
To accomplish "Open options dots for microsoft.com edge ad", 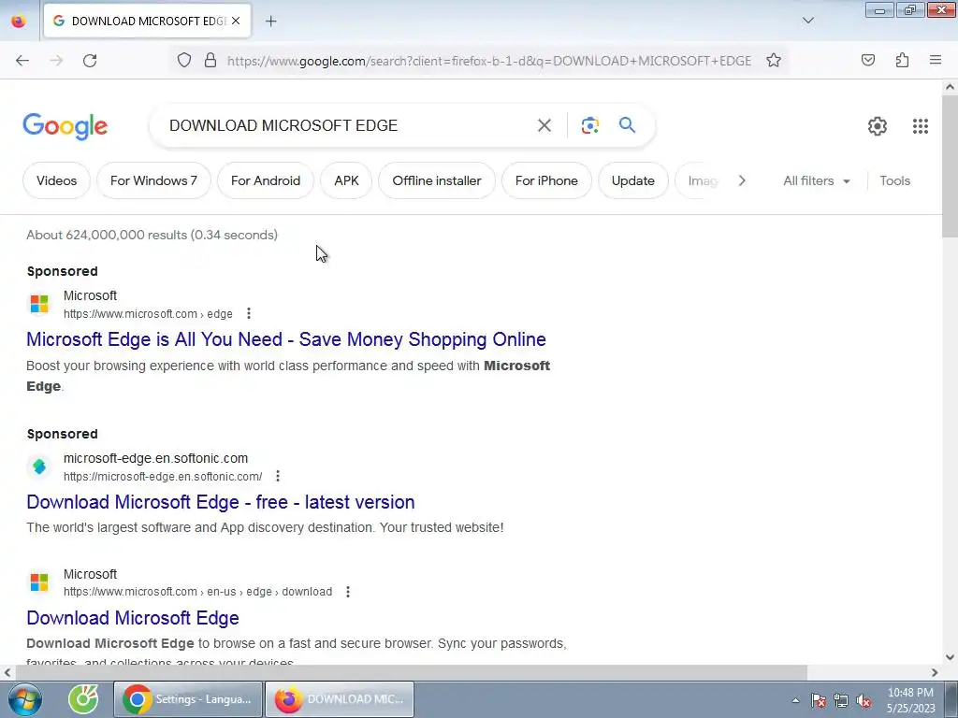I will pyautogui.click(x=249, y=313).
